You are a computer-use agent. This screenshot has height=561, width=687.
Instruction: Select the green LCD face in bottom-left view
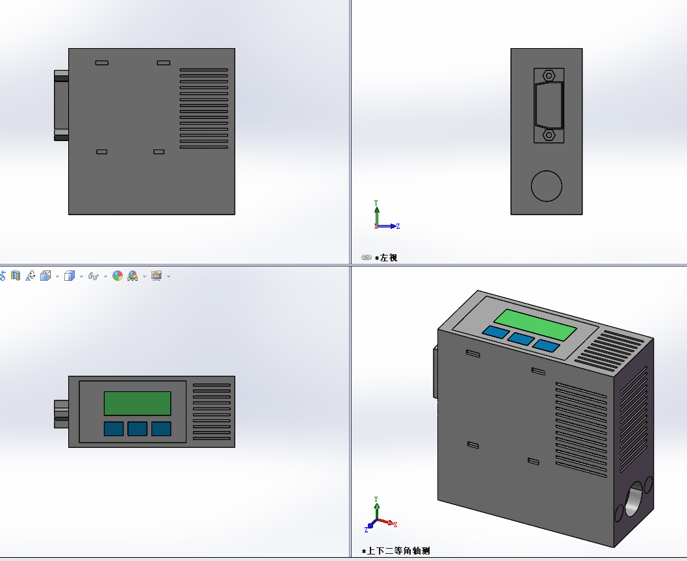138,403
